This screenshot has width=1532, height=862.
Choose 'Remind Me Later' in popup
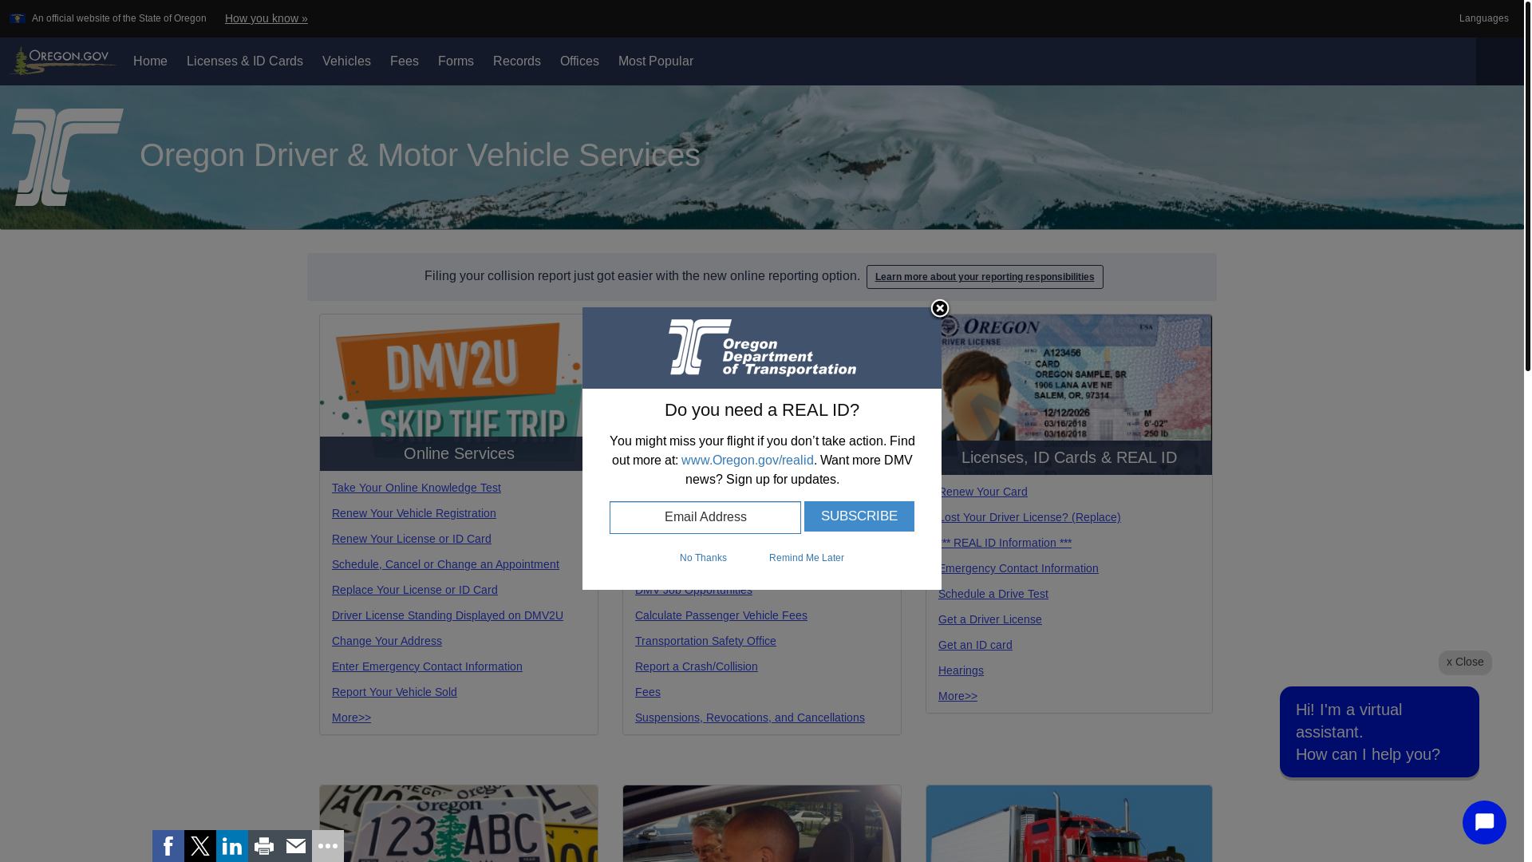pos(807,558)
